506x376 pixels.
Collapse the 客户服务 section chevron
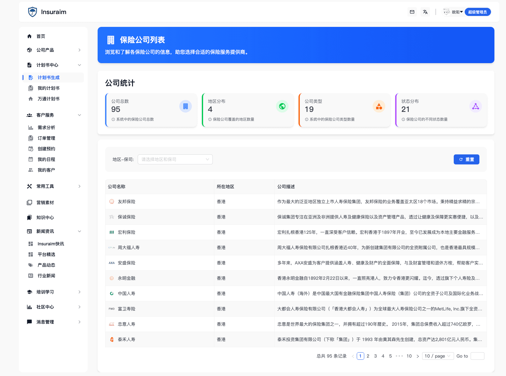pos(79,115)
